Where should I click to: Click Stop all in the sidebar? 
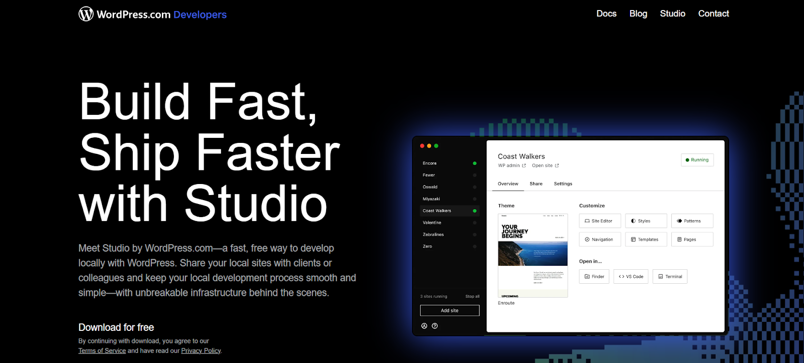coord(472,296)
